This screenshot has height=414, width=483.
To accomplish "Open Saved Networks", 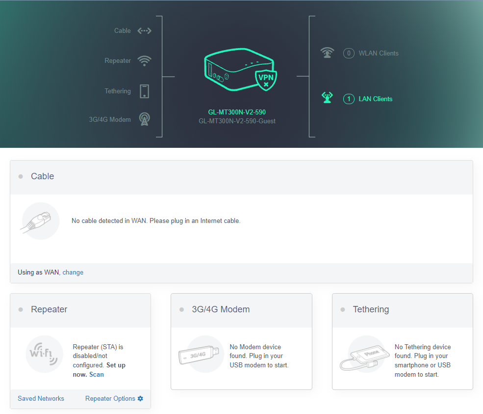I will click(41, 398).
